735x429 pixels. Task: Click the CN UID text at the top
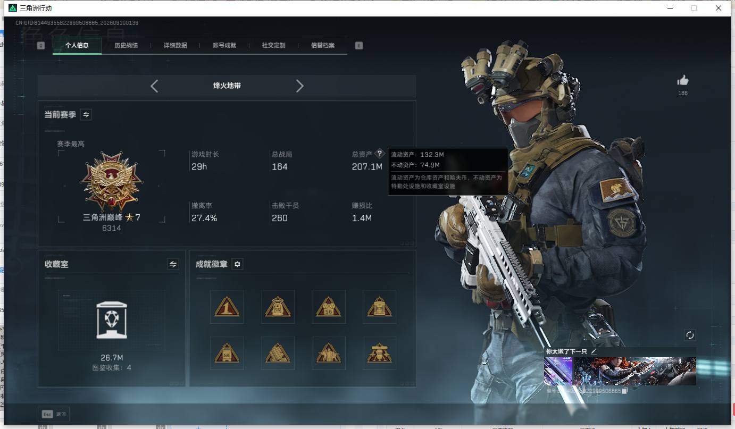coord(77,23)
